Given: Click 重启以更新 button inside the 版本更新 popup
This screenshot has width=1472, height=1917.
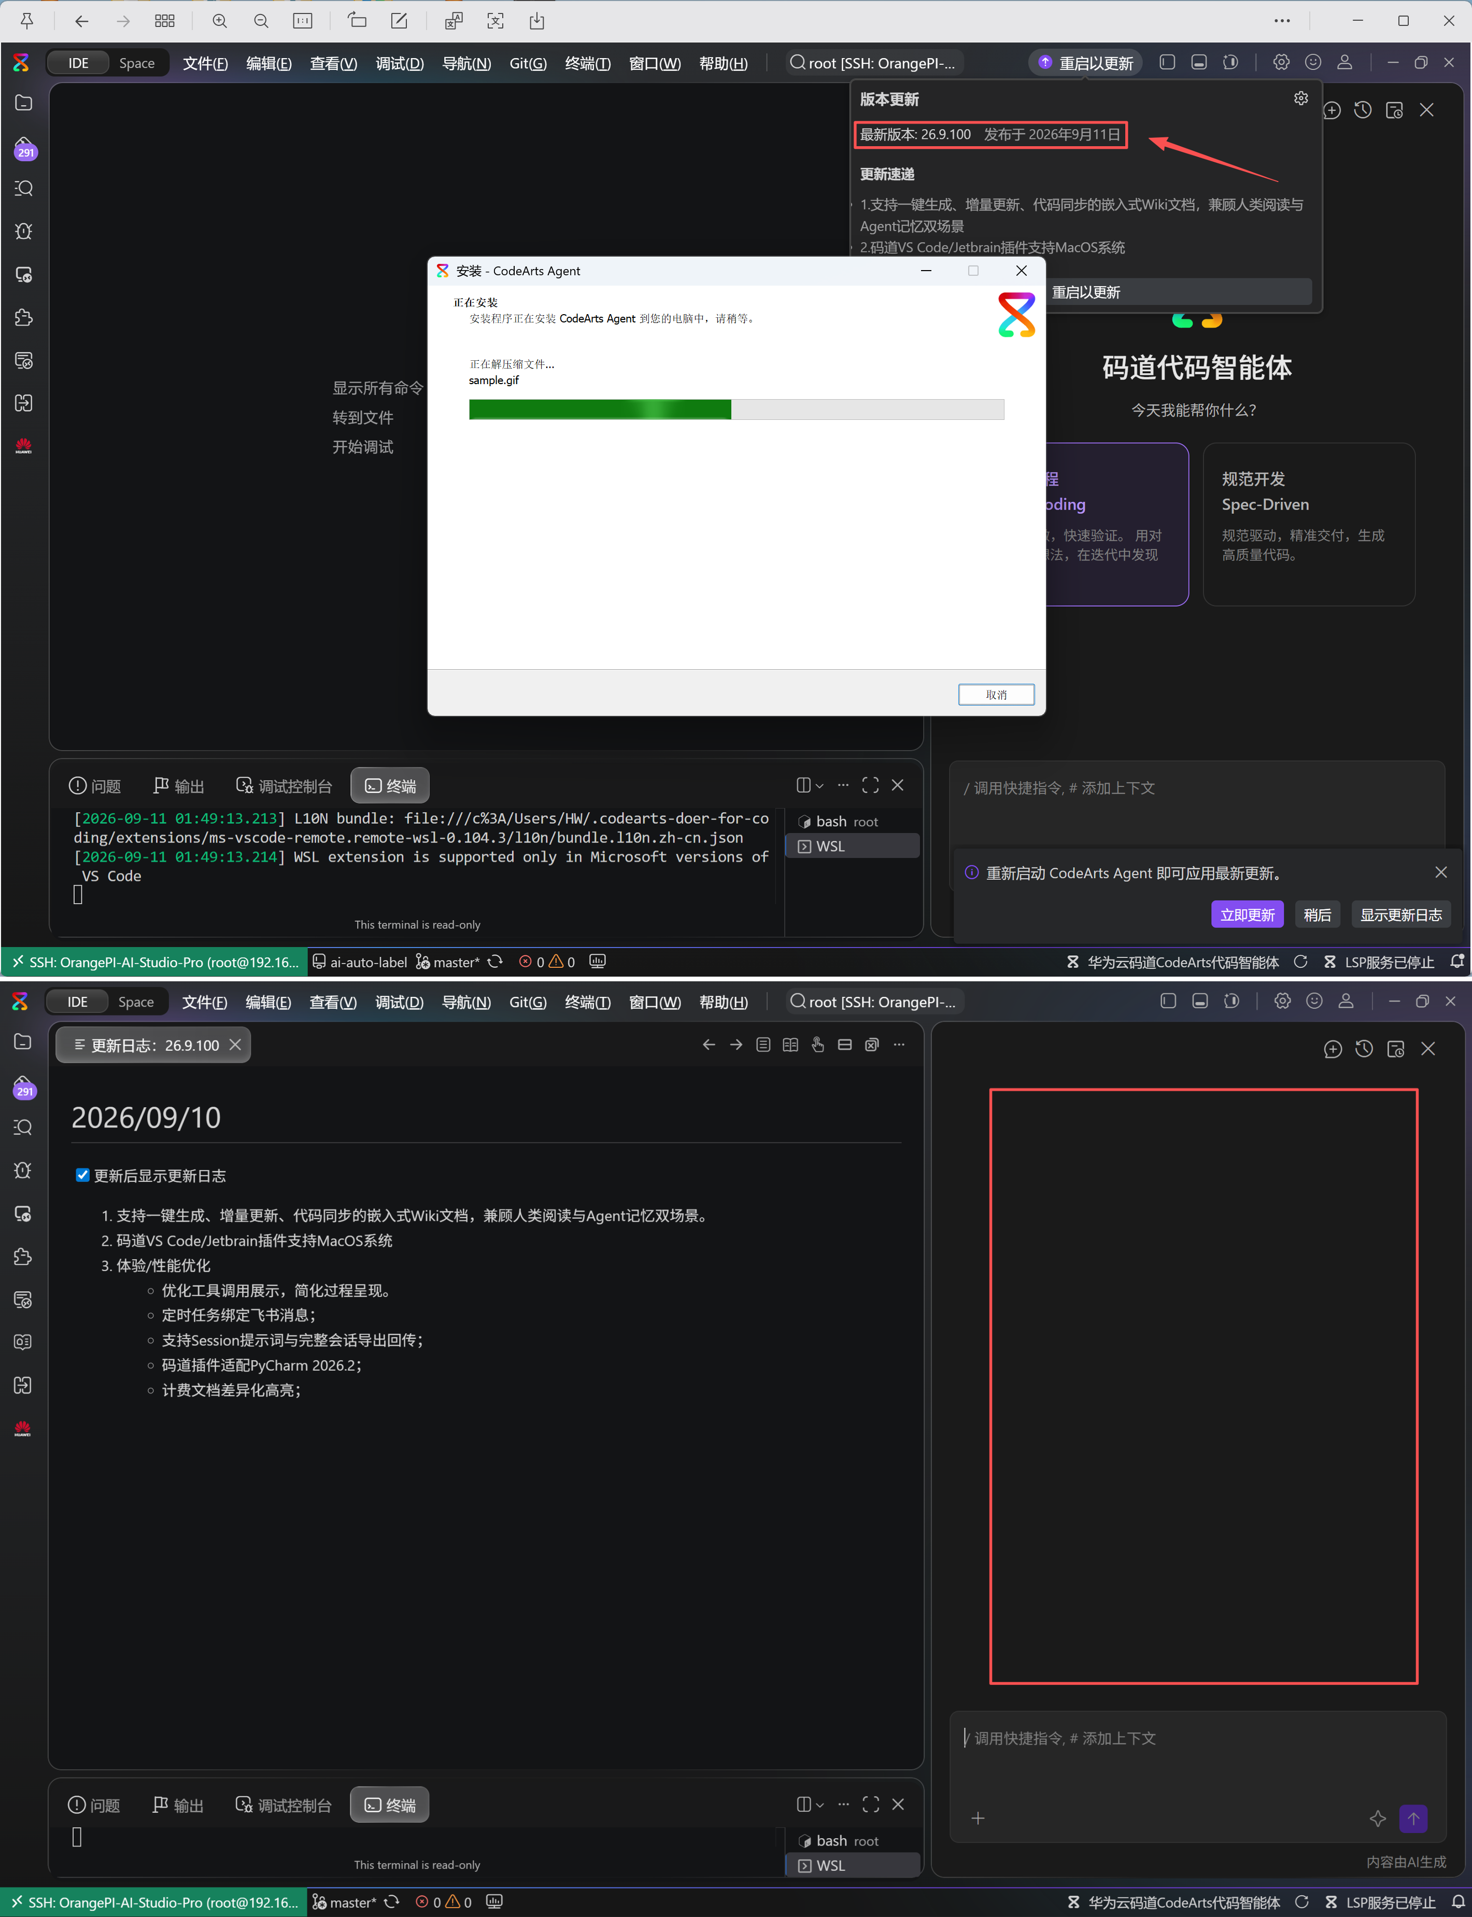Looking at the screenshot, I should pos(1179,292).
